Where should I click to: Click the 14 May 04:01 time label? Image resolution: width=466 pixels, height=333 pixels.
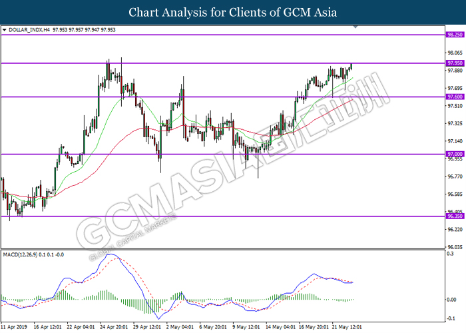click(x=280, y=327)
